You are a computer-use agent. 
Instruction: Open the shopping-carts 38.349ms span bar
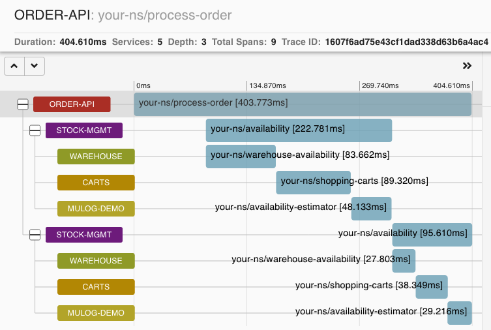[432, 287]
